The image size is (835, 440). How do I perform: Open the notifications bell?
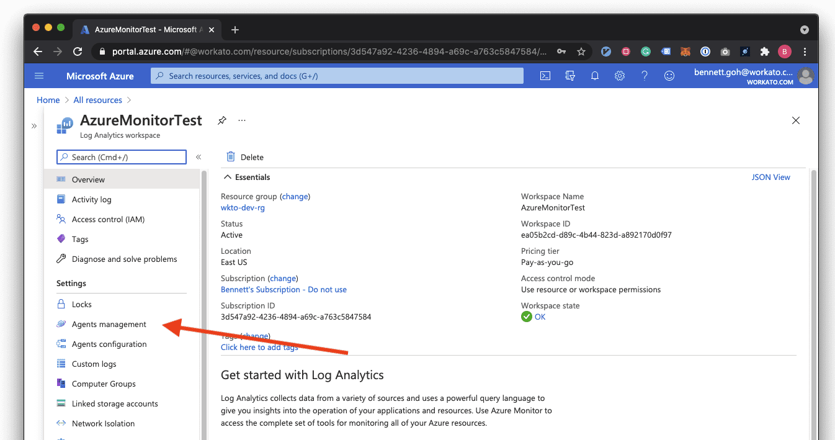click(x=595, y=76)
